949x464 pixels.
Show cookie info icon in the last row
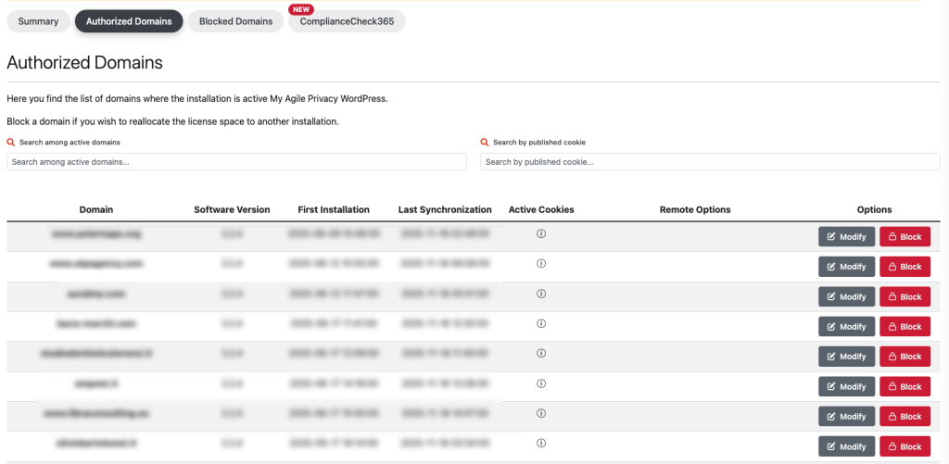pyautogui.click(x=541, y=445)
